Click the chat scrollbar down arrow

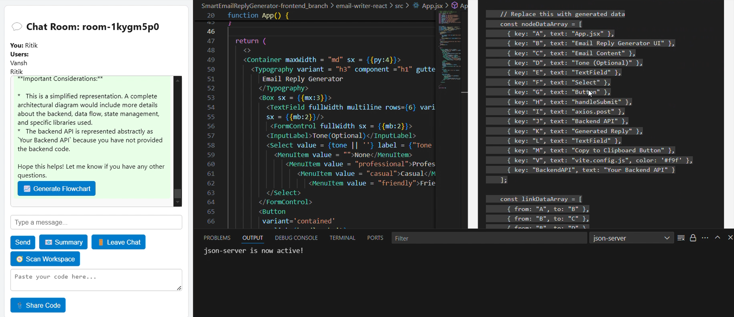click(x=178, y=202)
